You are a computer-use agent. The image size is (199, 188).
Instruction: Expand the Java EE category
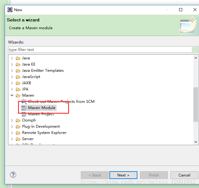pos(12,64)
